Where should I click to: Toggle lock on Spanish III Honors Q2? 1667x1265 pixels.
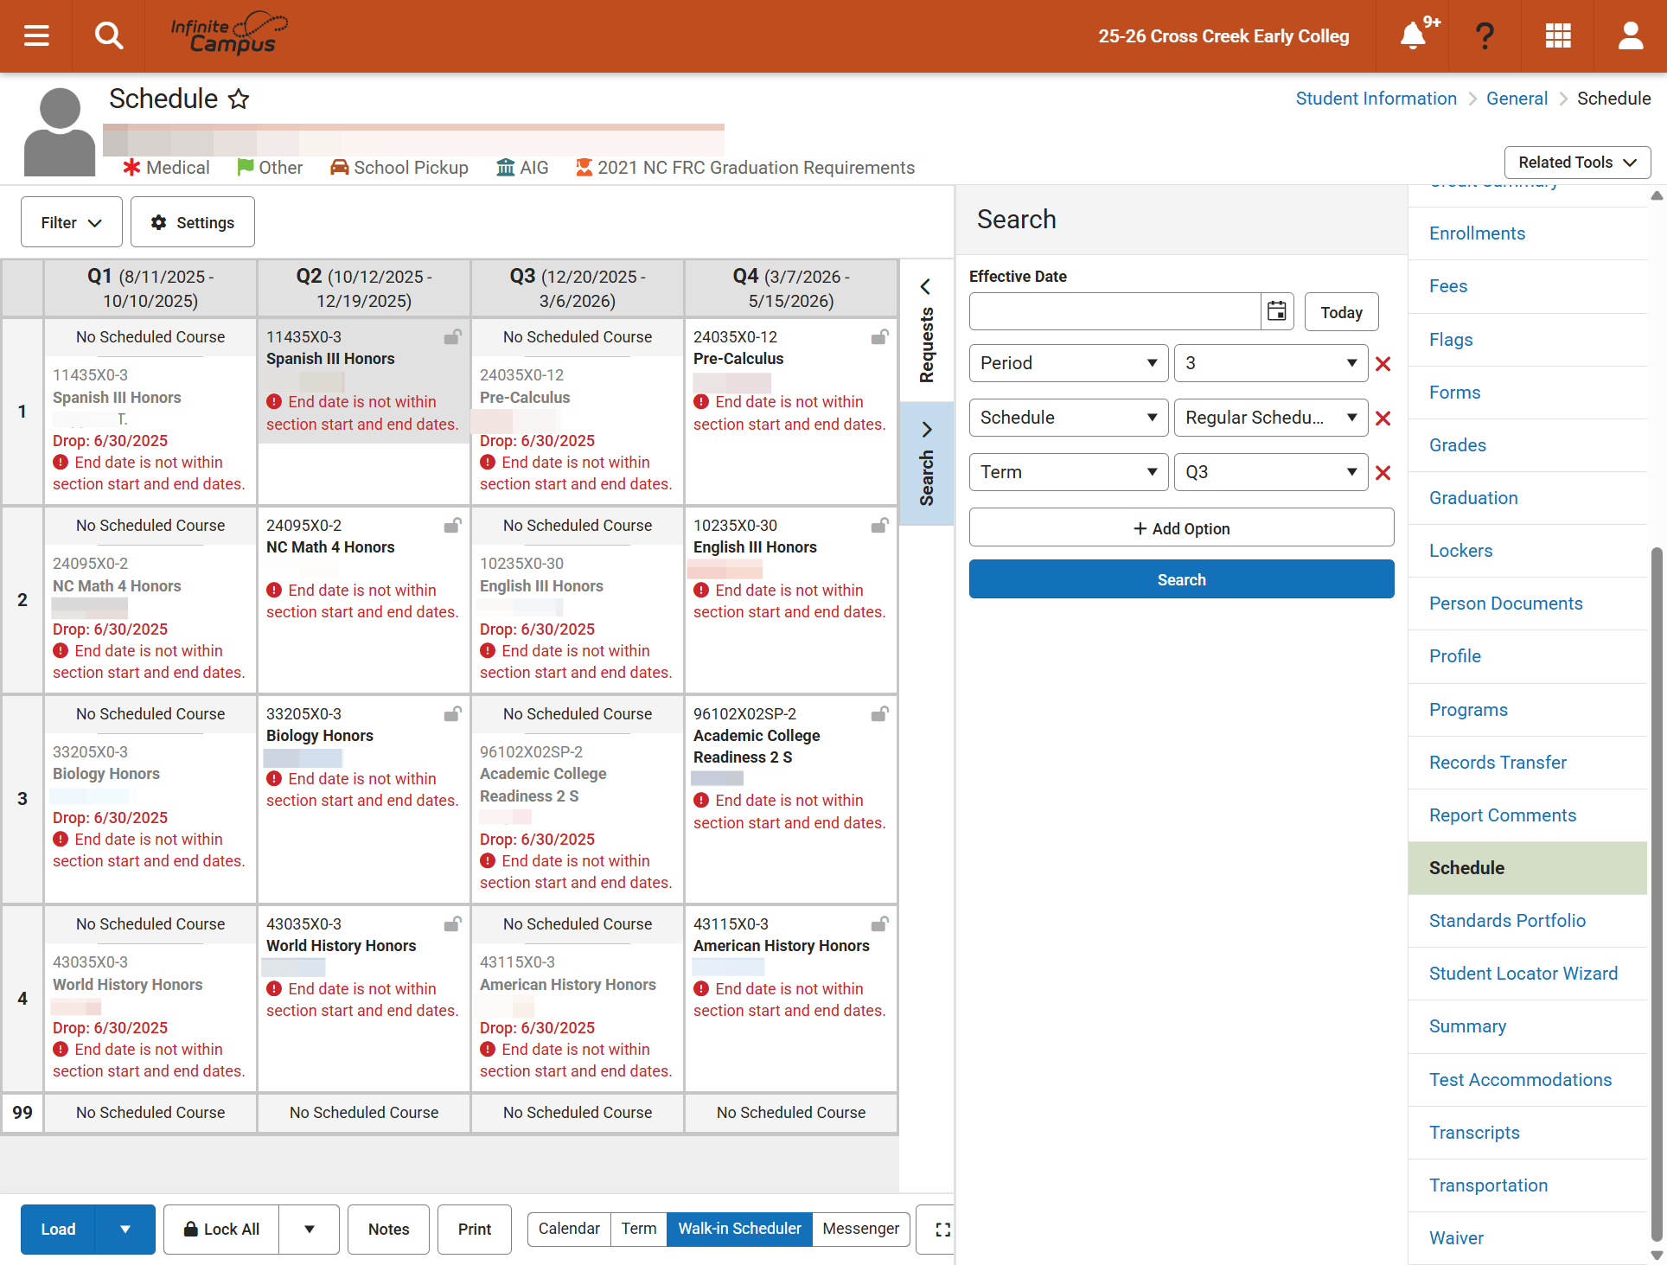pyautogui.click(x=452, y=337)
